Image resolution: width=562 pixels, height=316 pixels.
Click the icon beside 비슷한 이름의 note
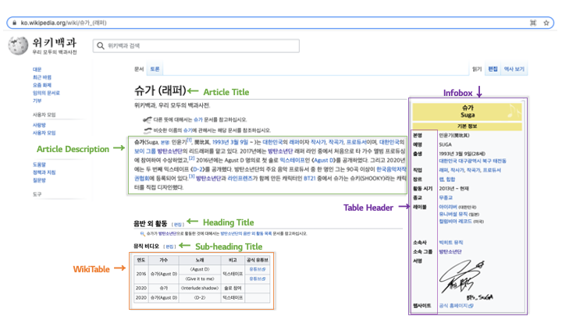[x=148, y=130]
